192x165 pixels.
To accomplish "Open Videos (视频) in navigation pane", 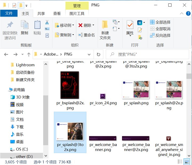I will (17, 105).
